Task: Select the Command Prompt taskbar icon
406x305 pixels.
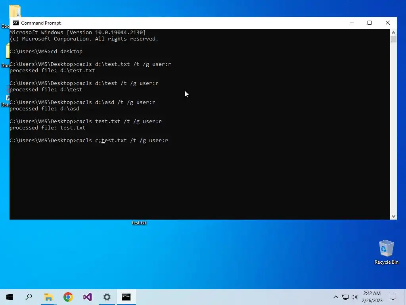Action: click(x=126, y=297)
